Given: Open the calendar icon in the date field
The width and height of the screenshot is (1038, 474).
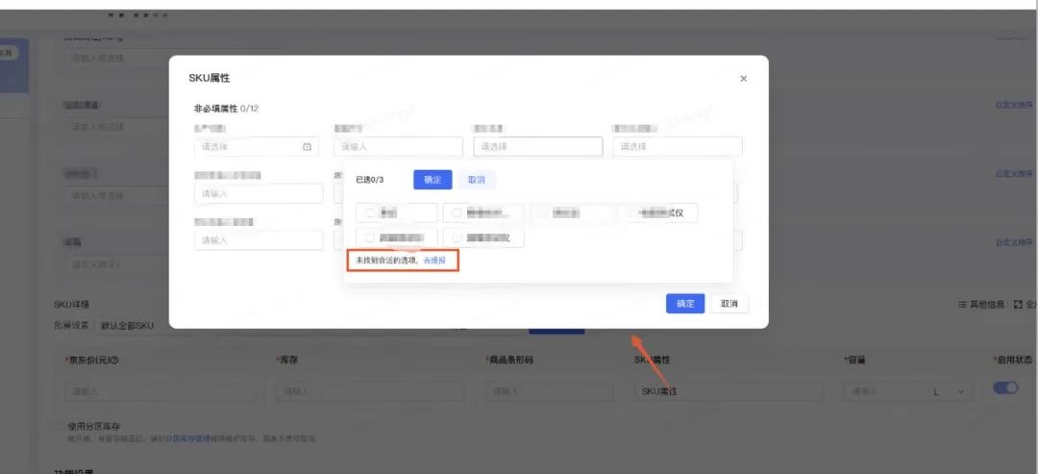Looking at the screenshot, I should coord(308,147).
